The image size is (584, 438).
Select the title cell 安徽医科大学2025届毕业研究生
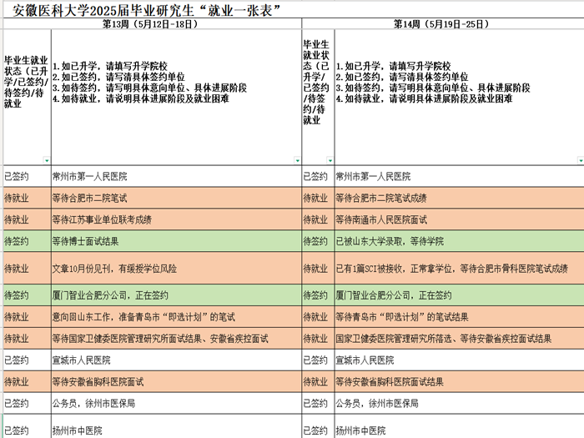tap(142, 9)
